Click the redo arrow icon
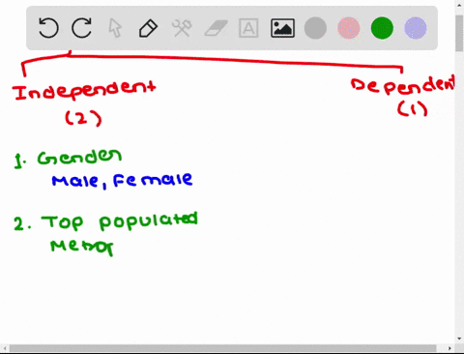Viewport: 464px width, 354px height. point(81,28)
